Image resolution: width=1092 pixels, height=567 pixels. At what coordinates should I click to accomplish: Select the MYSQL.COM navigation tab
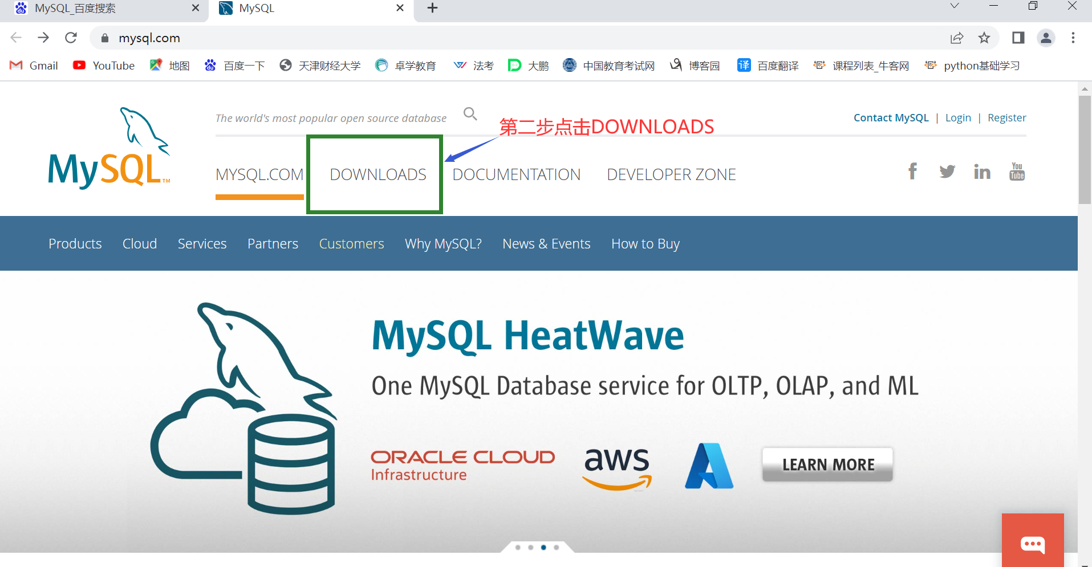tap(259, 174)
